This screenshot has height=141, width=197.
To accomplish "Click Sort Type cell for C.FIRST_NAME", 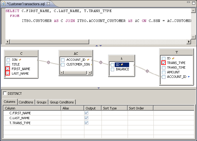I will (115, 113).
